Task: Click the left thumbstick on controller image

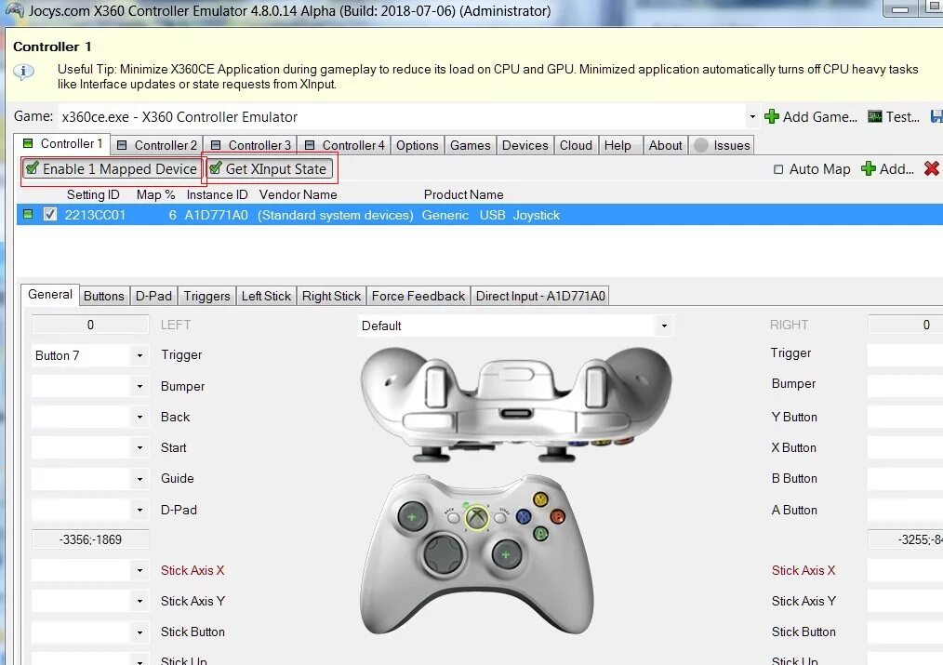Action: click(412, 516)
